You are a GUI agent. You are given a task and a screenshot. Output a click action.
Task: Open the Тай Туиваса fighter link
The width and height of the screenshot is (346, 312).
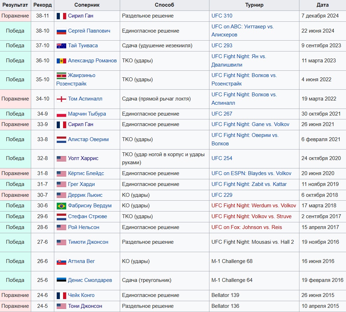click(x=83, y=46)
